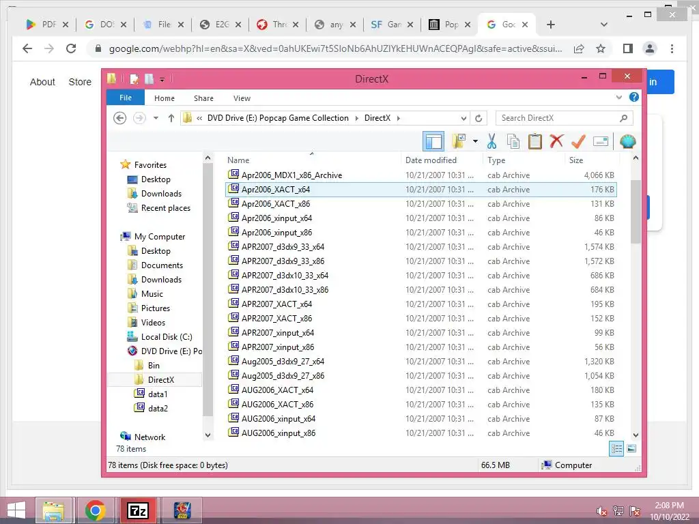699x524 pixels.
Task: Switch to details view icon
Action: click(x=616, y=449)
